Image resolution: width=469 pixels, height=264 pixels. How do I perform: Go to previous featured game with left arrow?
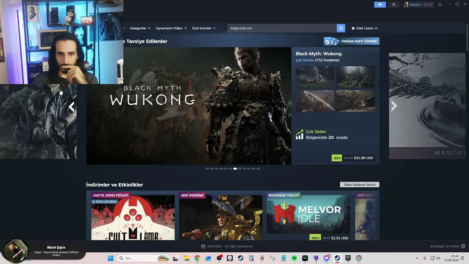71,107
